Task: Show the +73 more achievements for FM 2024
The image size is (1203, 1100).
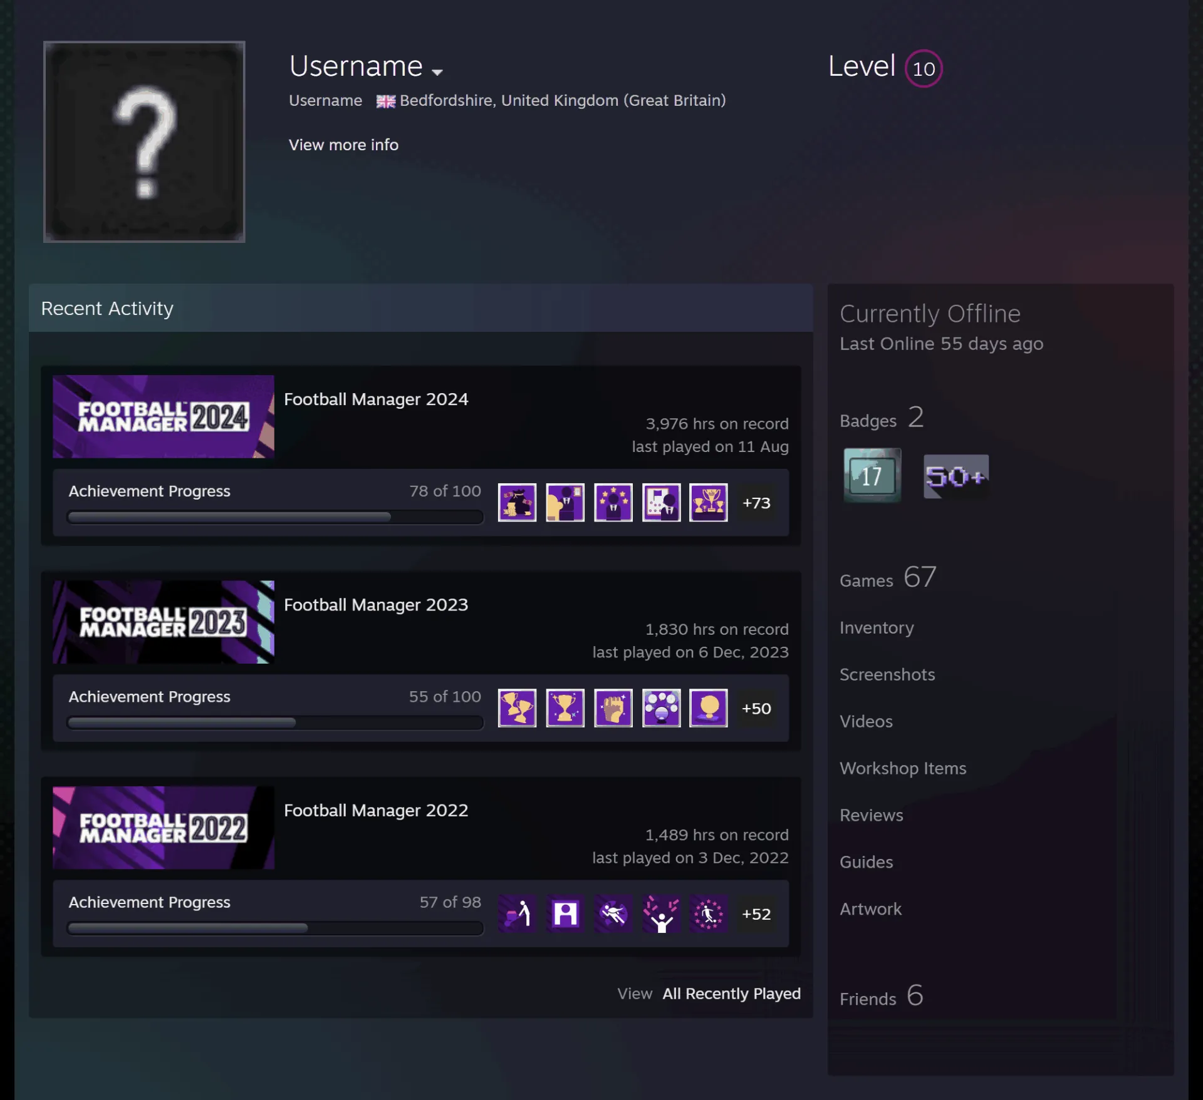Action: (x=756, y=503)
